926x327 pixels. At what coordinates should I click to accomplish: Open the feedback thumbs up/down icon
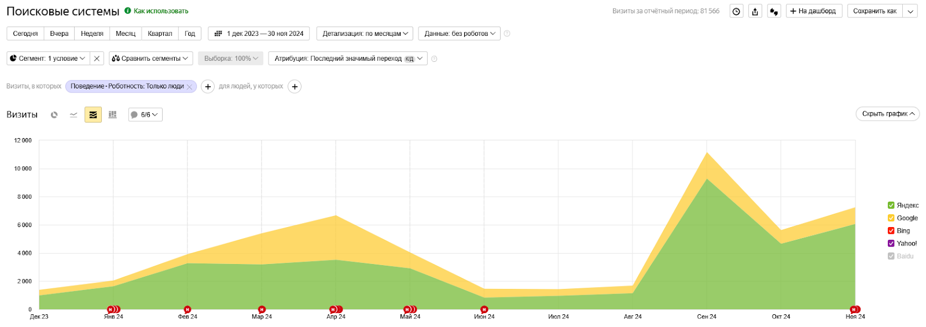774,12
